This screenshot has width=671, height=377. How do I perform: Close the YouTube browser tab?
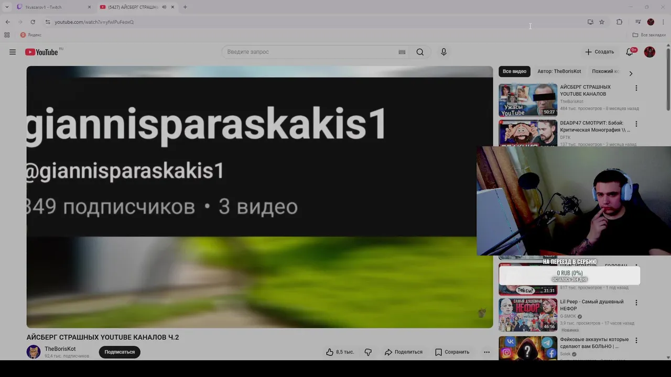click(x=172, y=7)
